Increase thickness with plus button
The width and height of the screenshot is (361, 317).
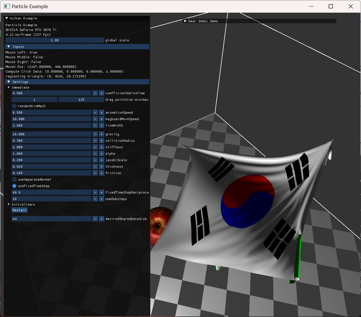point(101,167)
